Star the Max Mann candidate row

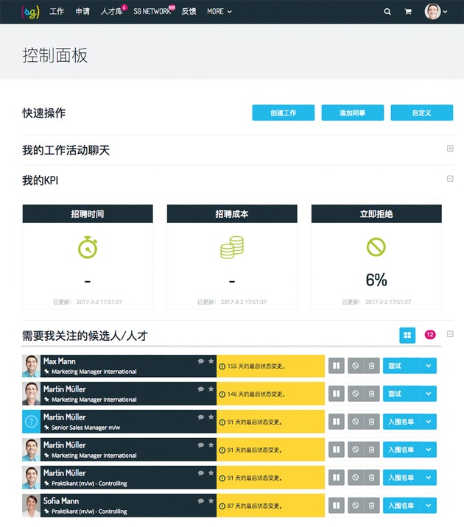tap(211, 361)
